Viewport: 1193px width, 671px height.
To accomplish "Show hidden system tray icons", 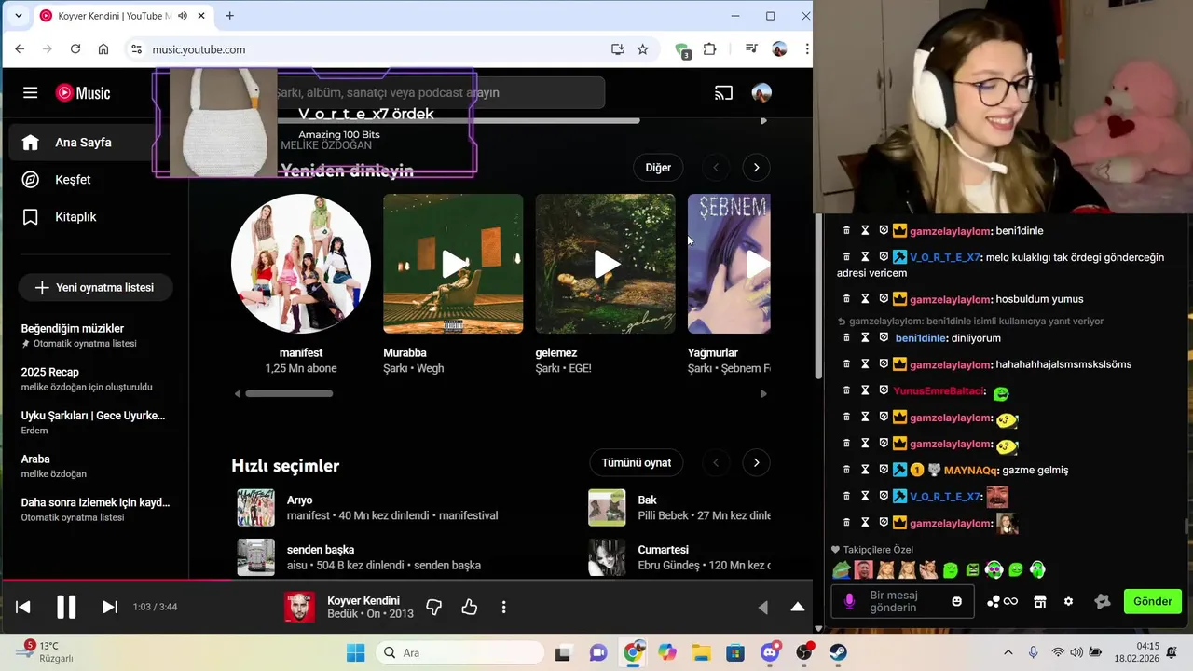I will click(x=1009, y=652).
